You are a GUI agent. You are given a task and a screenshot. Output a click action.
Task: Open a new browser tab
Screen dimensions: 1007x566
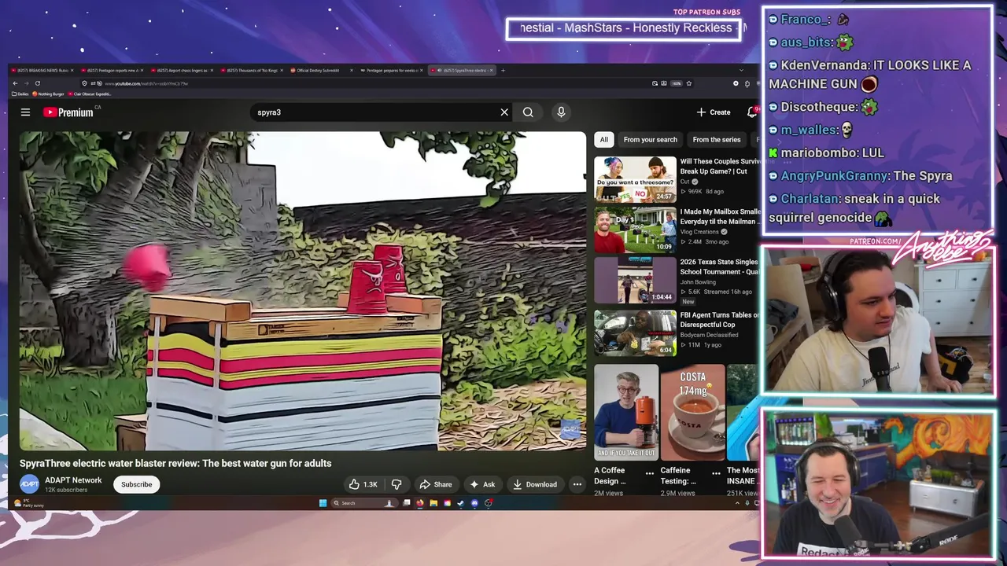(503, 71)
